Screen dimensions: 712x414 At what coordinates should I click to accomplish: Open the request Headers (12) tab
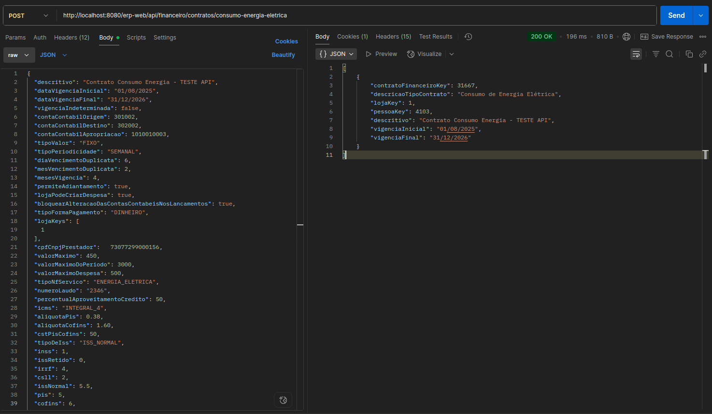pos(71,38)
